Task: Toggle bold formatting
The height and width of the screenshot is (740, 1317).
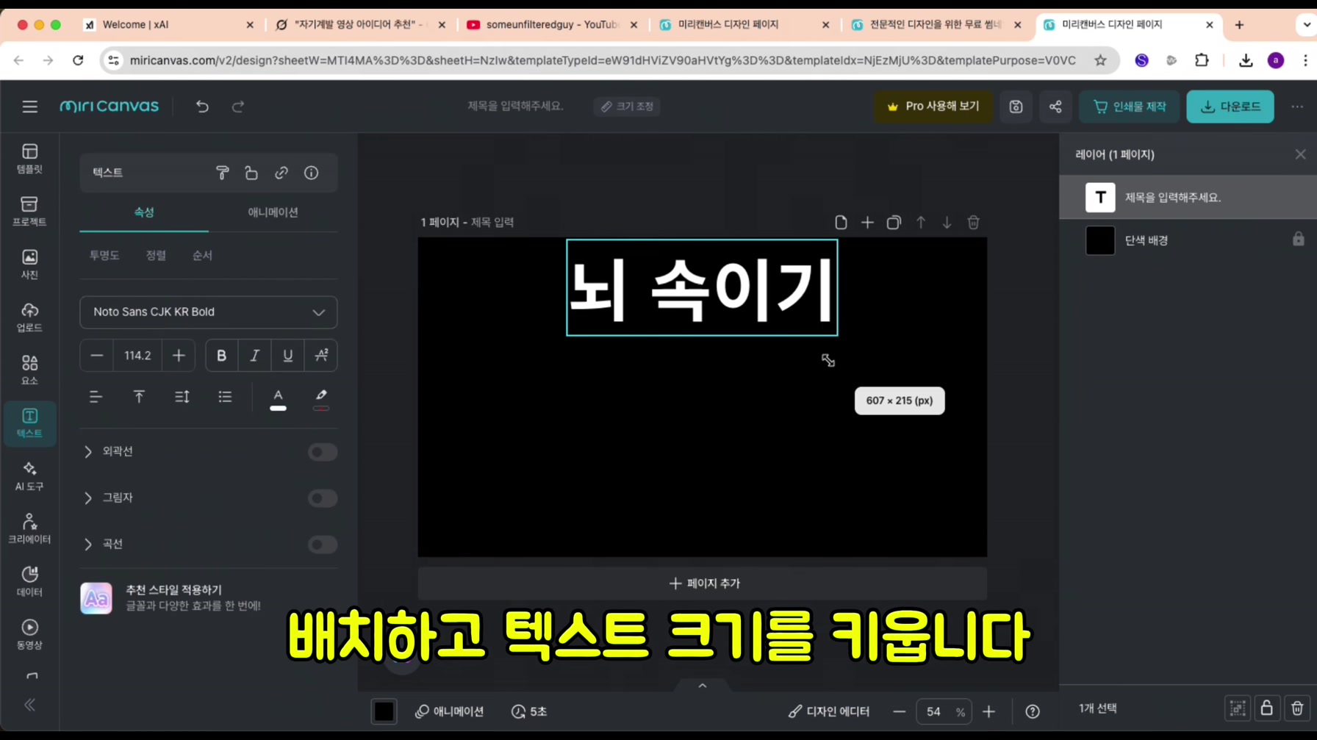Action: pos(221,356)
